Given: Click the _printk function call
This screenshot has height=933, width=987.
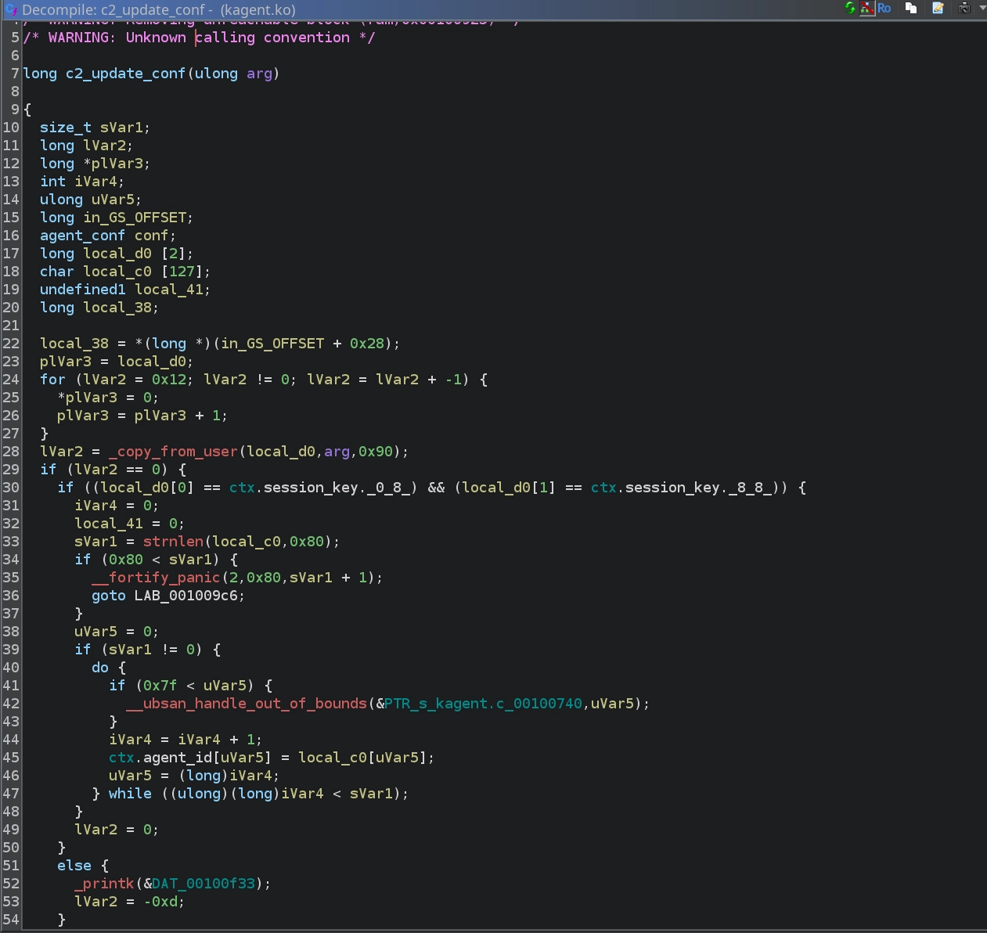Looking at the screenshot, I should [105, 884].
